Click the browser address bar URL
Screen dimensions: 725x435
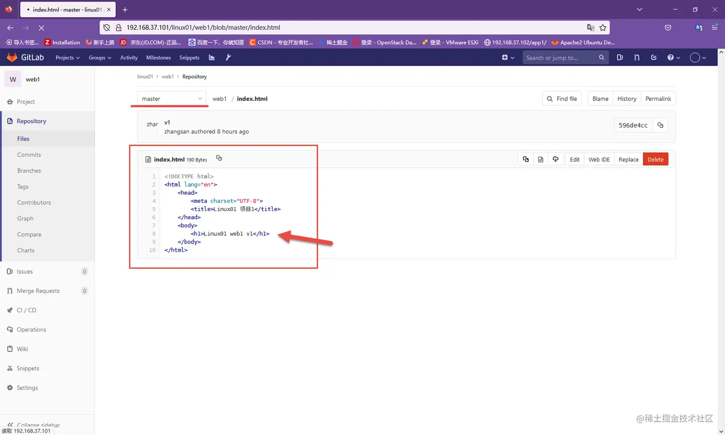coord(203,28)
